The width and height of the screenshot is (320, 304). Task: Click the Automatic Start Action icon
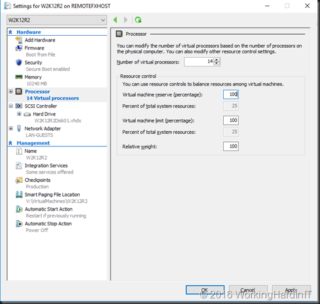[19, 209]
